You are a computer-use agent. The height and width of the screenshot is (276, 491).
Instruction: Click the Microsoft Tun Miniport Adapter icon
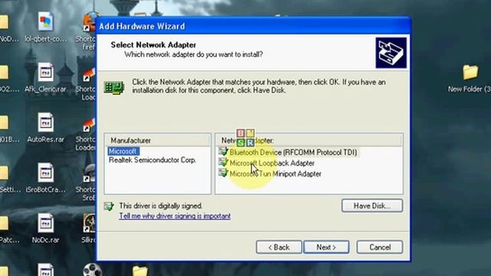click(223, 173)
